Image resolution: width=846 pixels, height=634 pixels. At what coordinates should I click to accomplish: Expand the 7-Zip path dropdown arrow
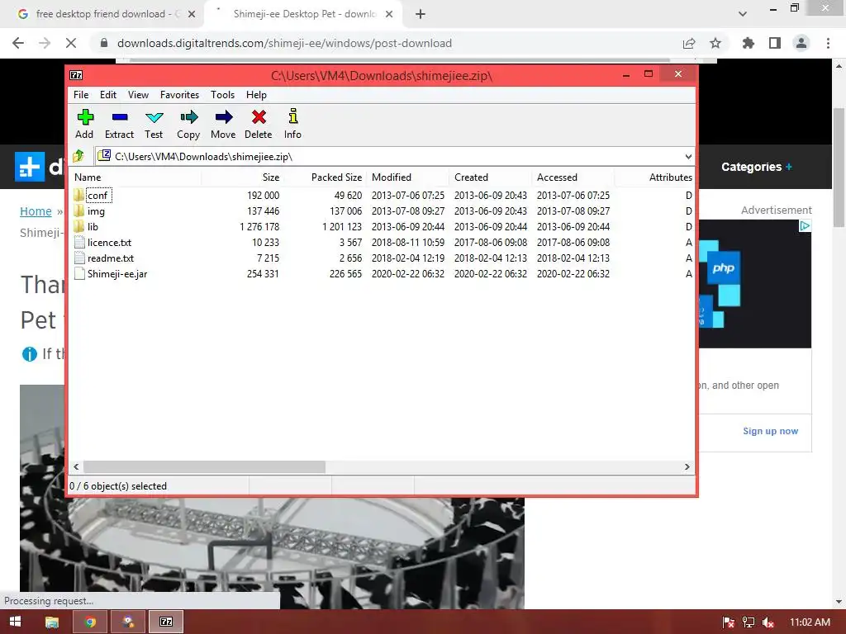click(x=688, y=157)
